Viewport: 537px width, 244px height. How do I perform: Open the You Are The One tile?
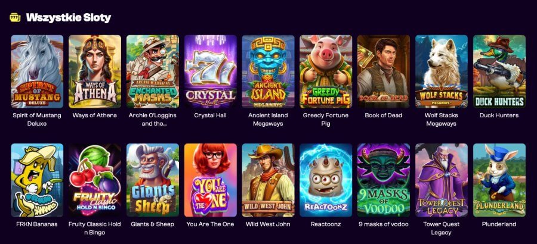pos(210,180)
